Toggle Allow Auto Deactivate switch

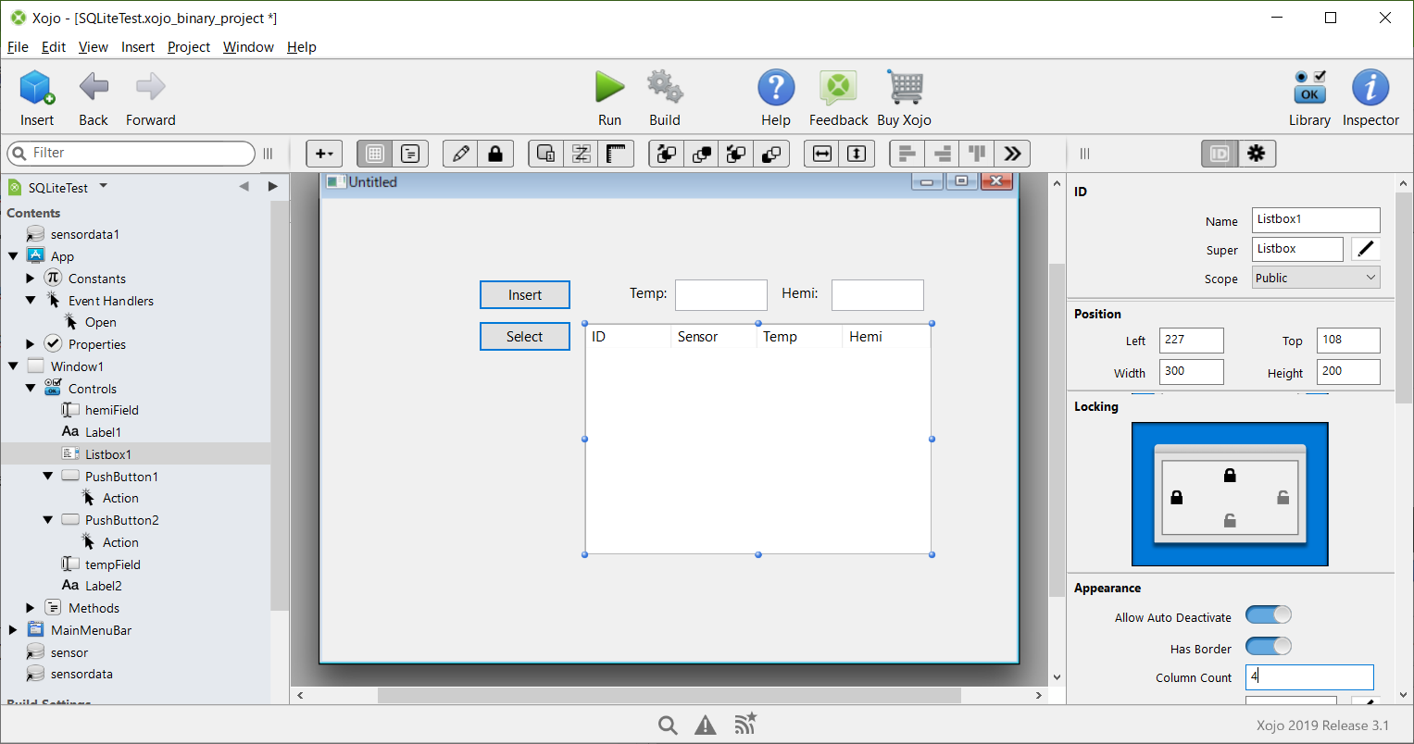(1268, 615)
